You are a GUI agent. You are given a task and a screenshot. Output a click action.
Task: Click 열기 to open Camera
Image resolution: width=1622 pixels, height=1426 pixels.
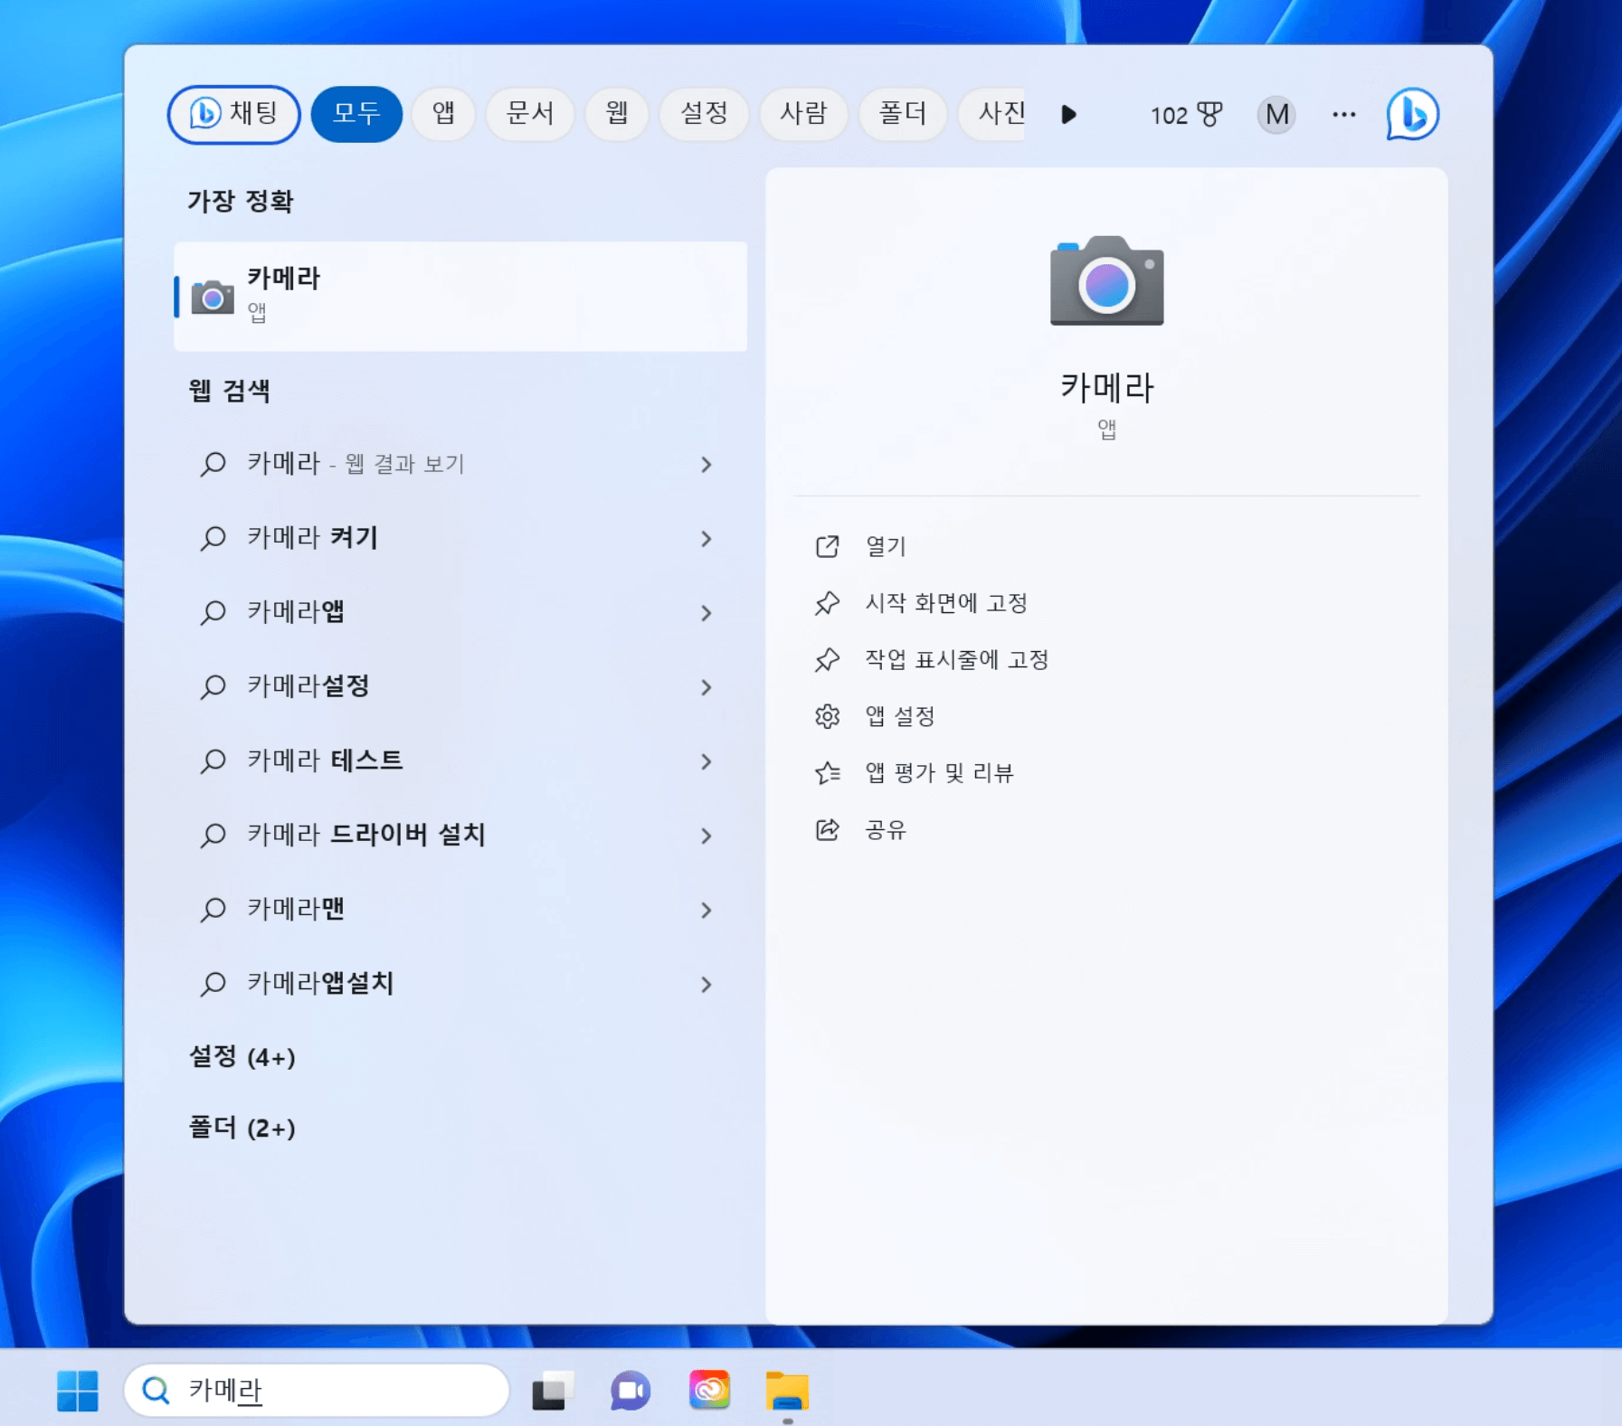[x=885, y=546]
